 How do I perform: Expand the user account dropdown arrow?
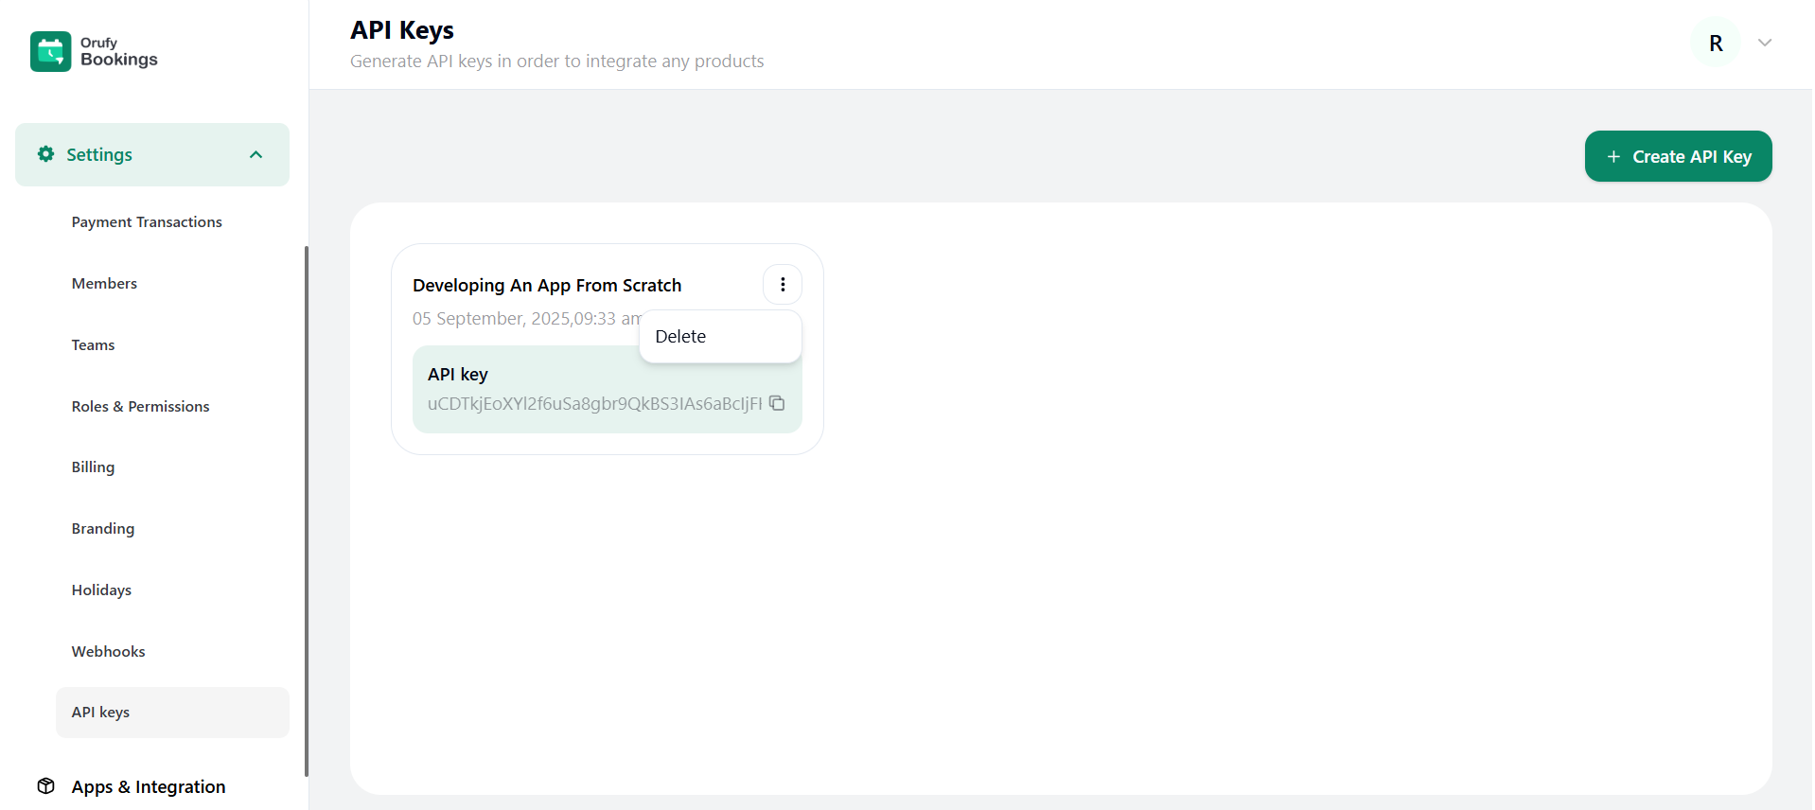[x=1764, y=44]
